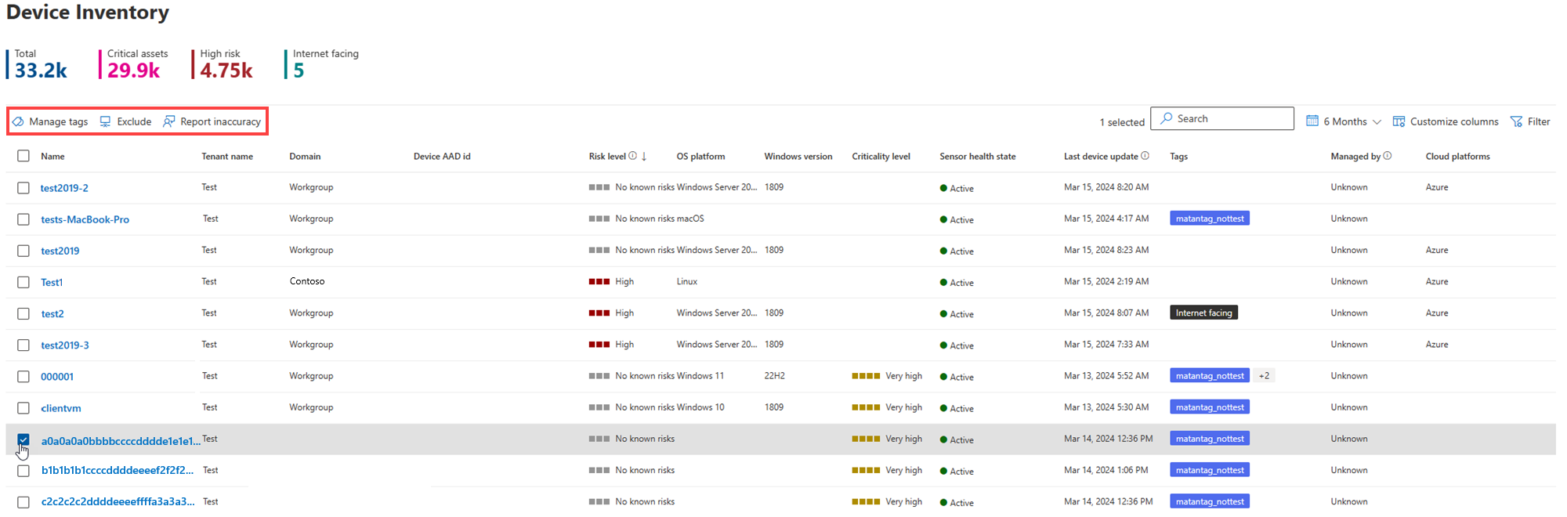Click the Manage tags icon
The image size is (1567, 517).
[18, 121]
